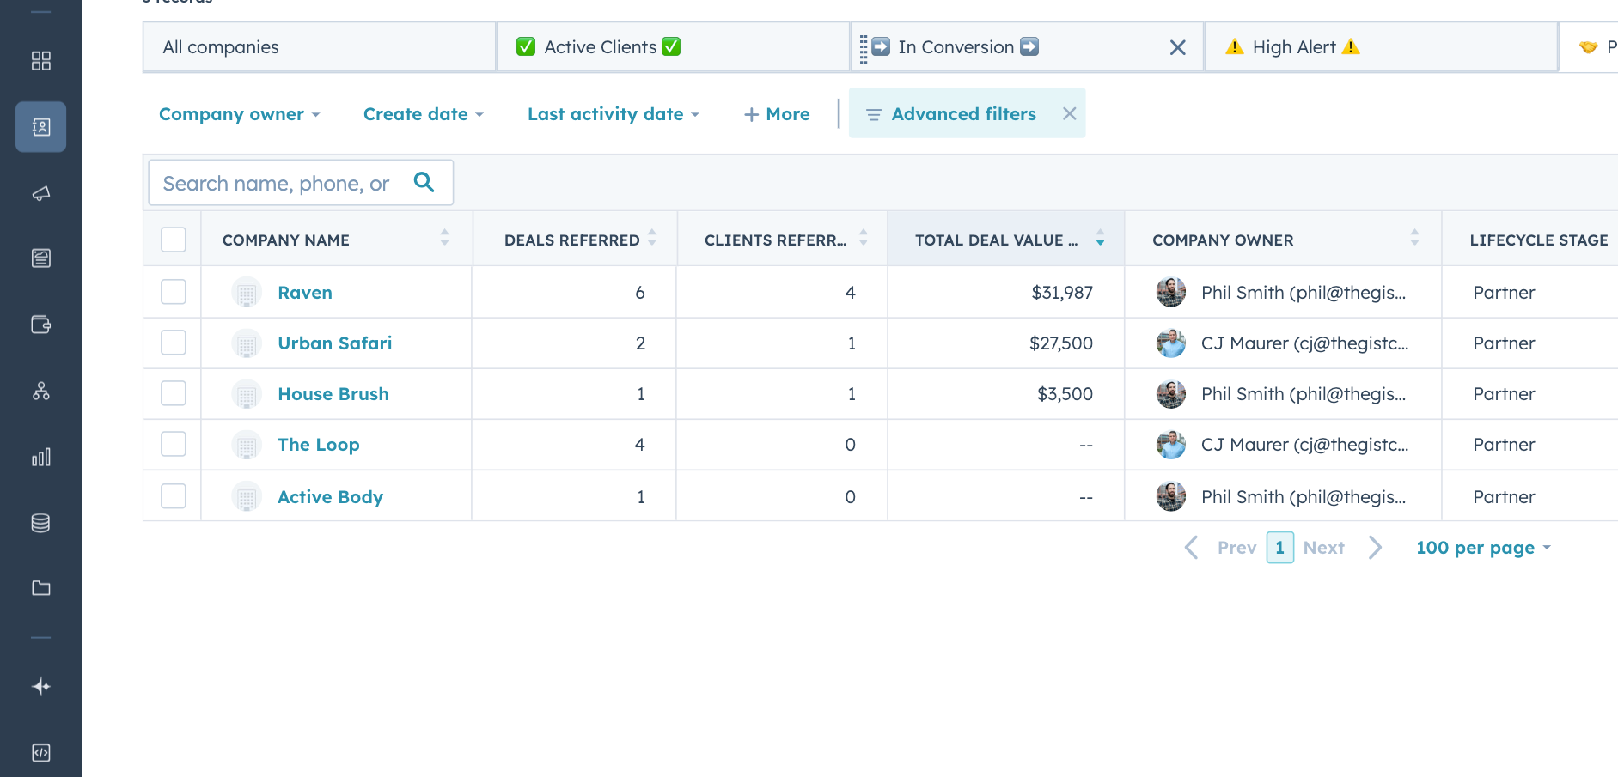Screen dimensions: 1618x777
Task: Switch to the Active Clients view tab
Action: (x=599, y=47)
